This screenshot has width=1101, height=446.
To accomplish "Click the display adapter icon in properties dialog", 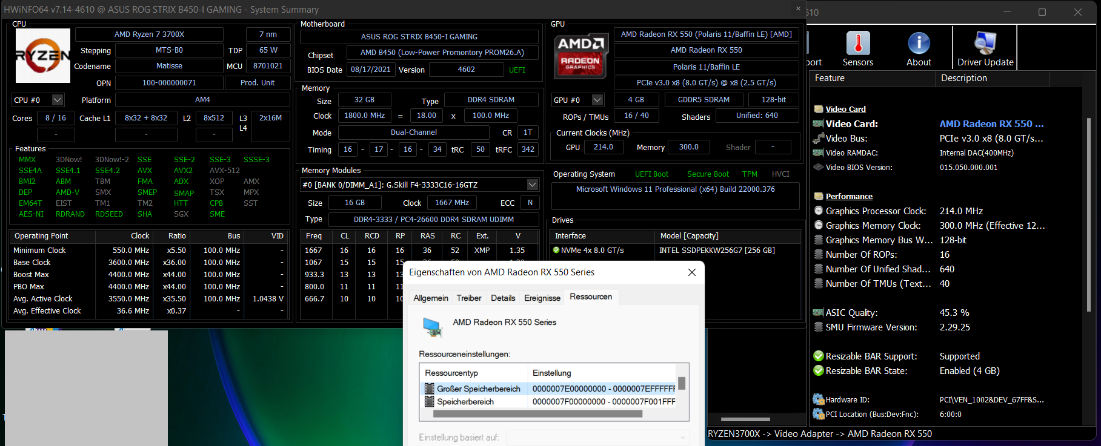I will [x=433, y=327].
